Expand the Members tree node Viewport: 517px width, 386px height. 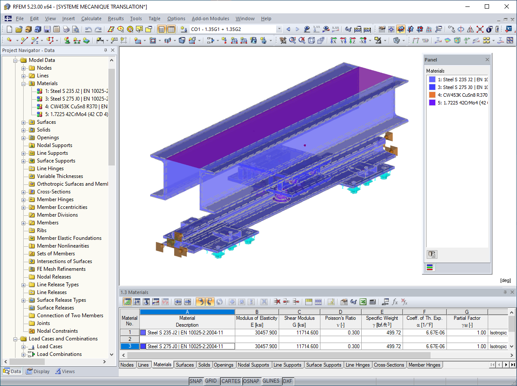point(24,223)
